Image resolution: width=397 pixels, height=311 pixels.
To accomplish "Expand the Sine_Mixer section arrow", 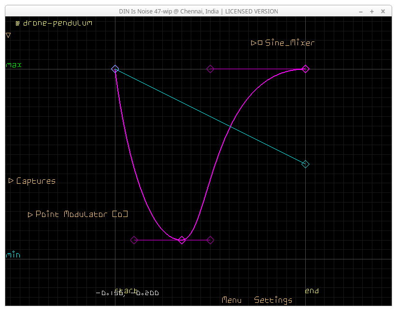I will click(x=254, y=43).
